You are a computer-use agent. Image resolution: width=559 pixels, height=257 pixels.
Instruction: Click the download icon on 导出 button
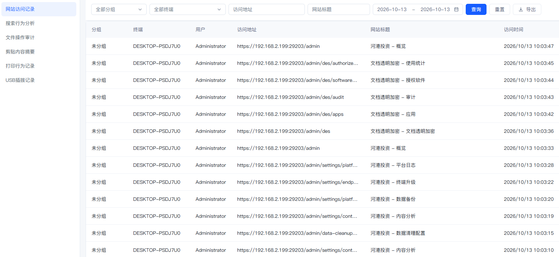pos(521,9)
